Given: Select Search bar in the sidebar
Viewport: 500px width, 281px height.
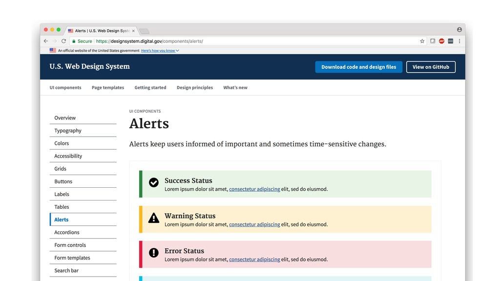Looking at the screenshot, I should [83, 271].
